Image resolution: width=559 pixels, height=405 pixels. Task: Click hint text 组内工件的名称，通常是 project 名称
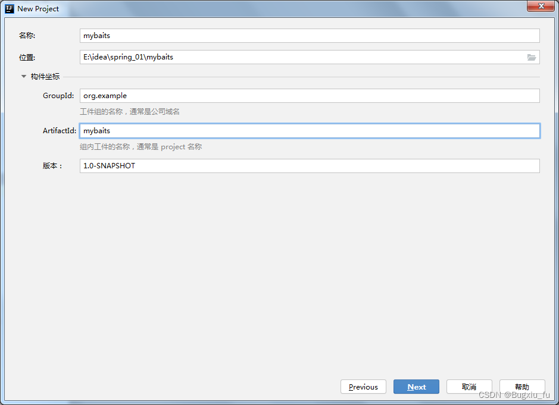(141, 147)
